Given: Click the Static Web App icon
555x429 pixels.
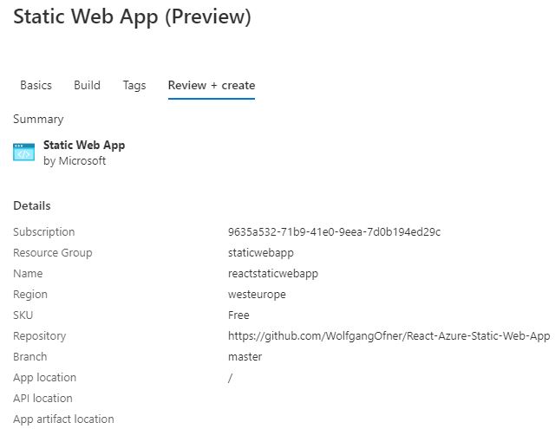Looking at the screenshot, I should coord(23,152).
